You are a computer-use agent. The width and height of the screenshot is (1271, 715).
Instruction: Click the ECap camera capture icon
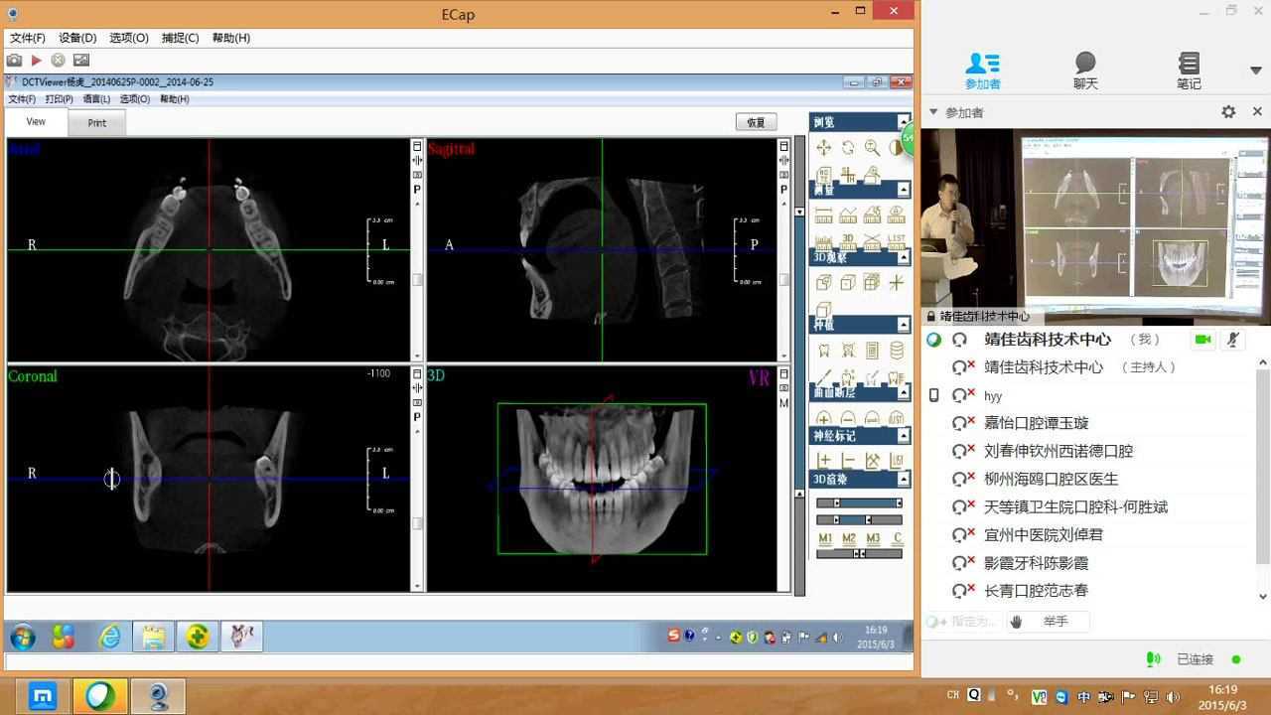pyautogui.click(x=14, y=60)
